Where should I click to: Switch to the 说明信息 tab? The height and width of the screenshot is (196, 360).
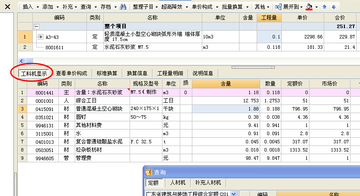coord(203,73)
